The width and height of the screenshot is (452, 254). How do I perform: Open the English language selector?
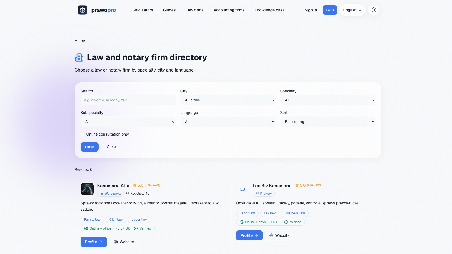coord(352,10)
